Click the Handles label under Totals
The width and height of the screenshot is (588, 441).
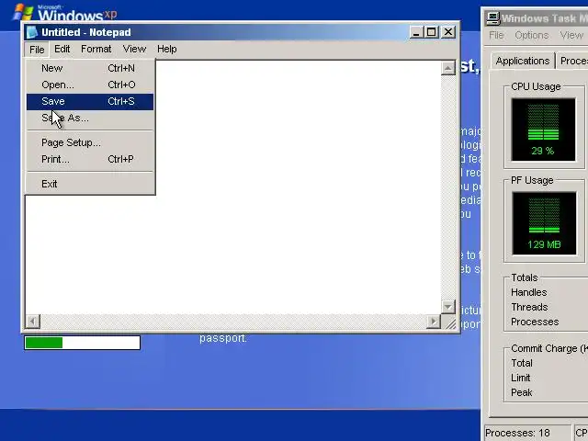529,292
